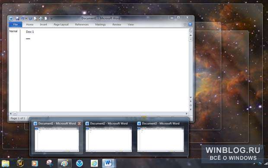Open the Paint palette icon on the taskbar
268x168 pixels.
tap(64, 163)
